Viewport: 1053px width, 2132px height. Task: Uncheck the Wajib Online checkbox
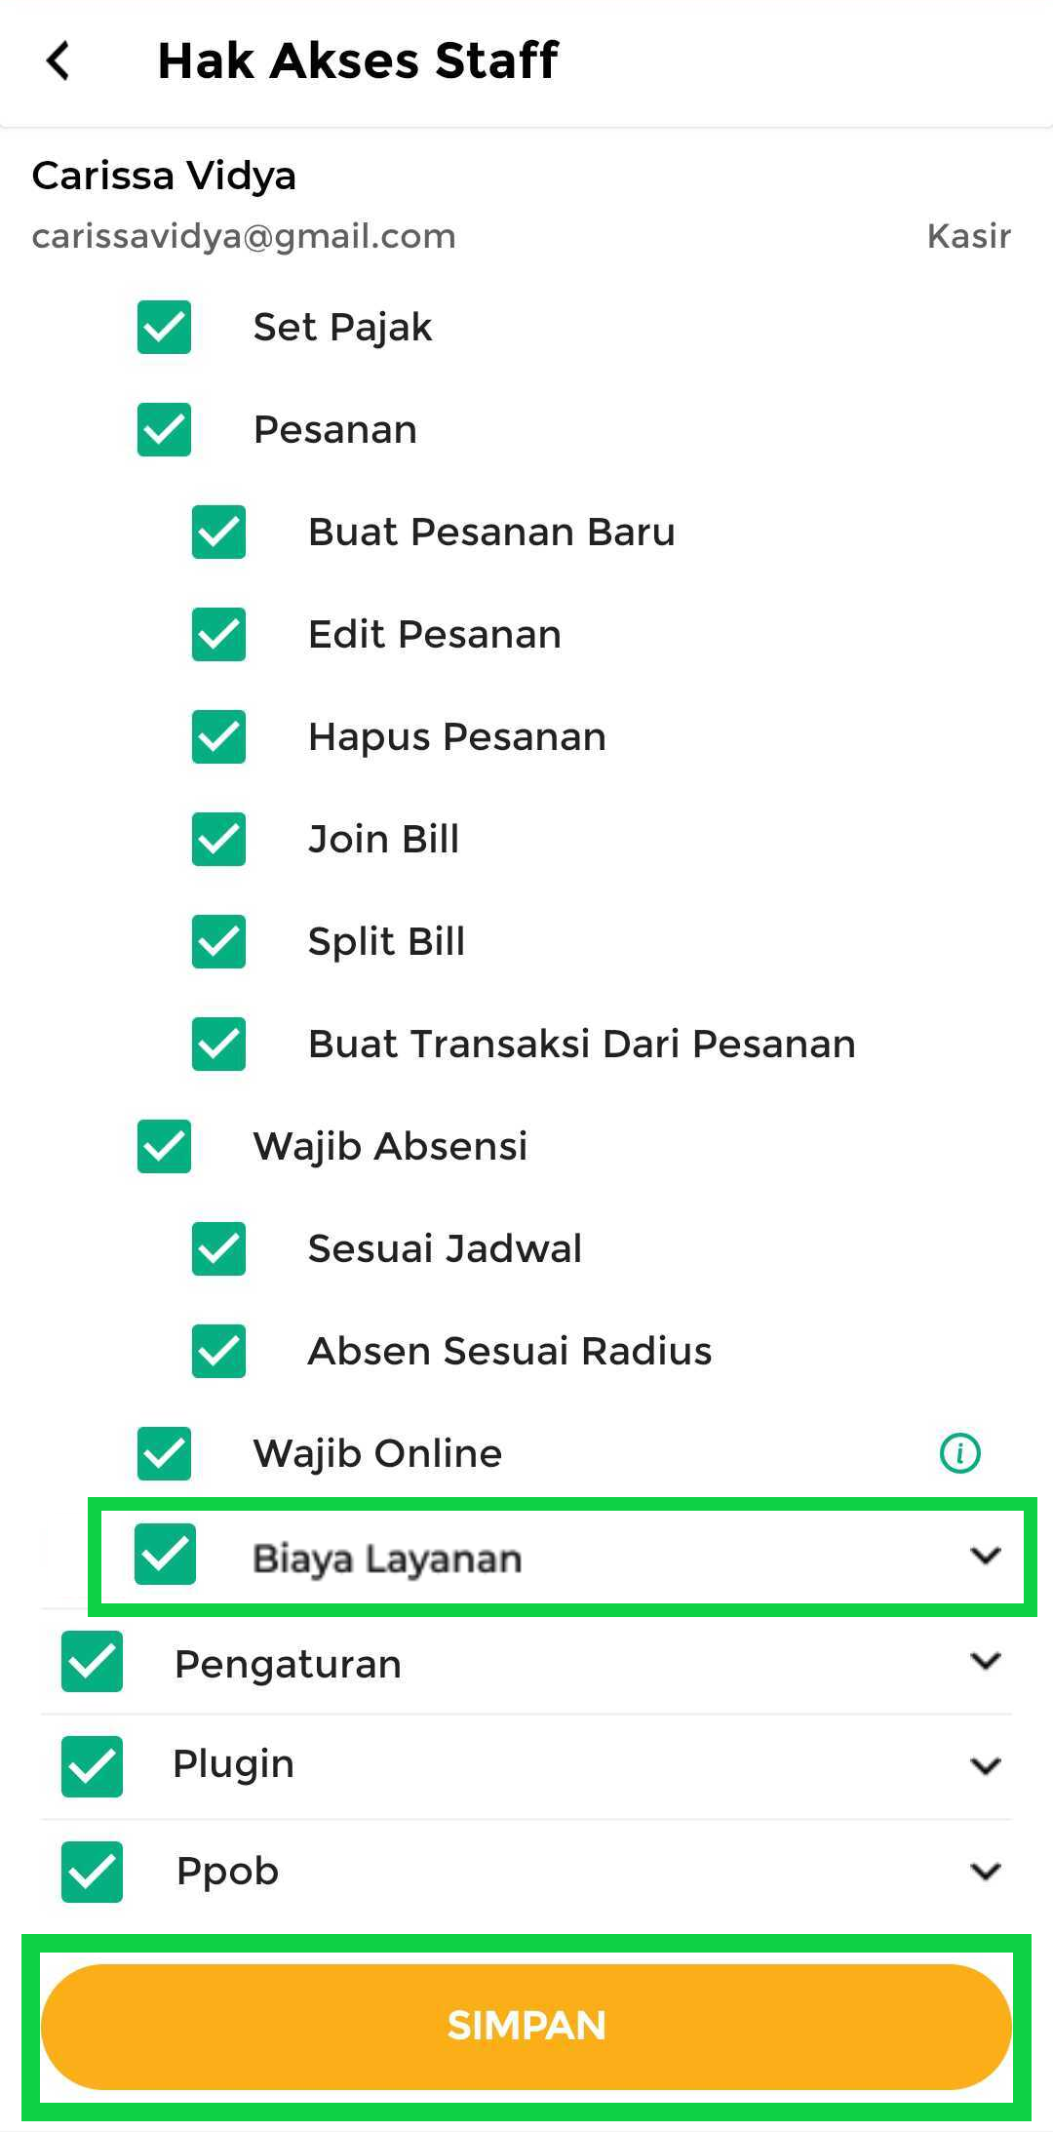164,1453
